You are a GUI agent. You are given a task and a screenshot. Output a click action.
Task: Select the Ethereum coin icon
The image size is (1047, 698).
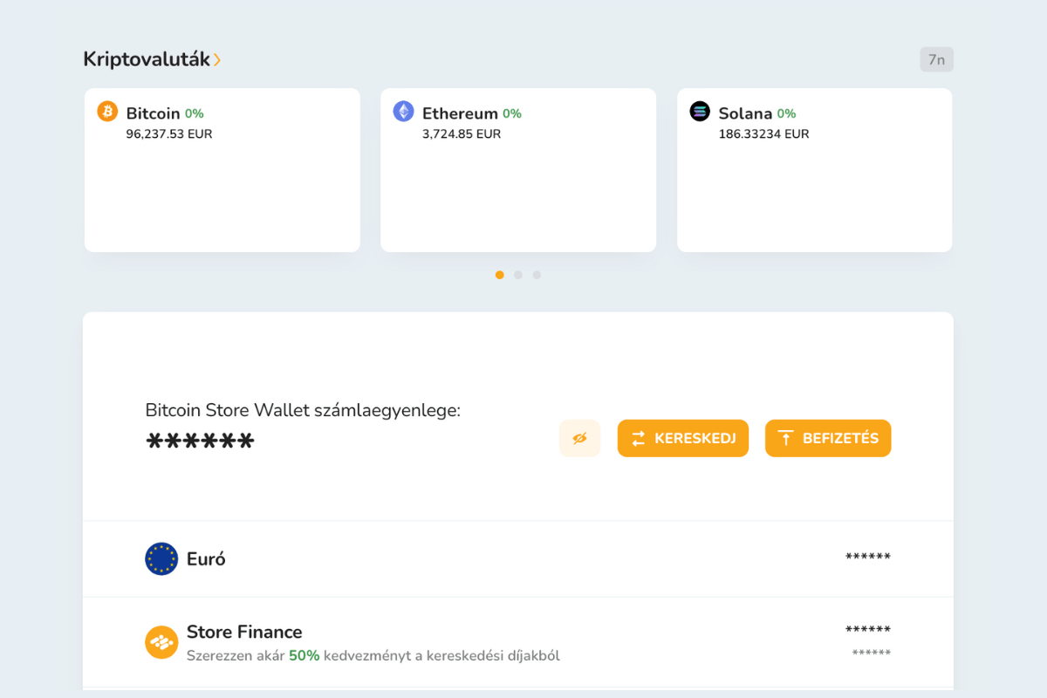pyautogui.click(x=403, y=113)
